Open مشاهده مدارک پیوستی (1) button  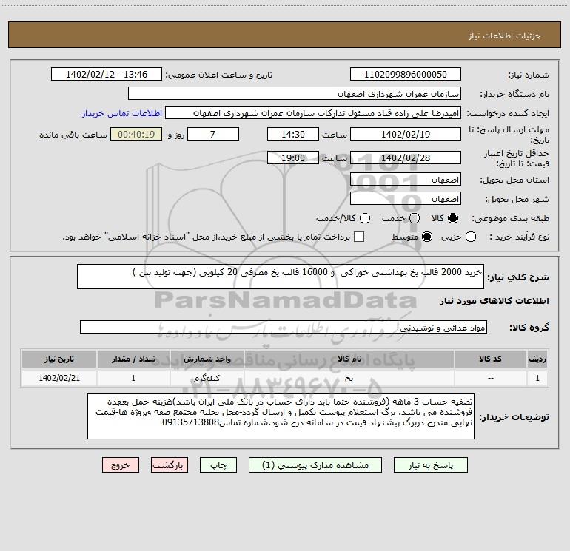(x=315, y=465)
